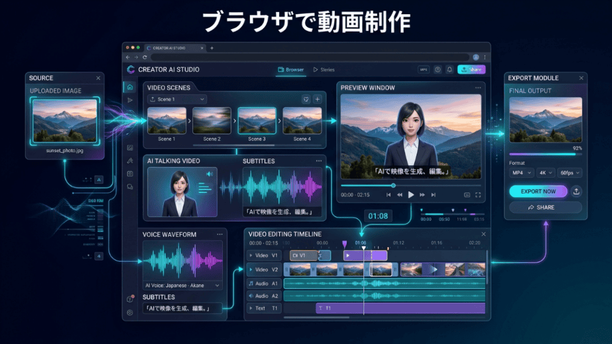The height and width of the screenshot is (344, 612).
Task: Toggle the Audio A2 track speaker
Action: tap(251, 296)
